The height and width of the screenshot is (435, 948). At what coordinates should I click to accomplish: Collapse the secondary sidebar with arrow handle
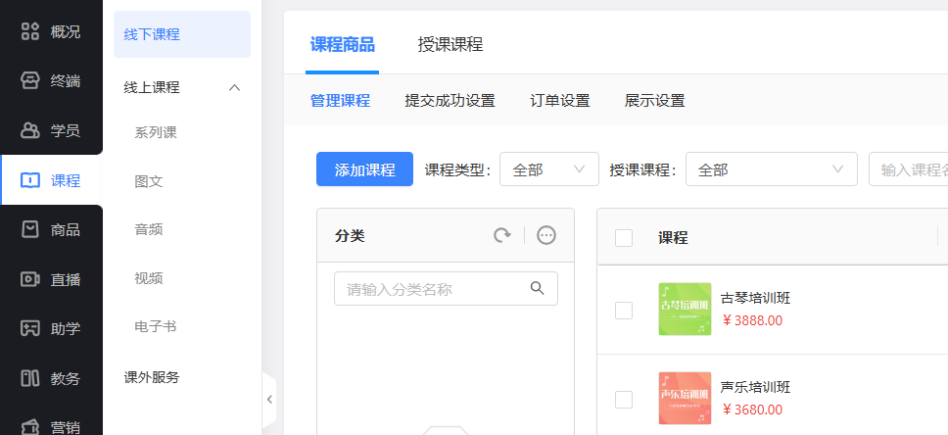click(269, 400)
